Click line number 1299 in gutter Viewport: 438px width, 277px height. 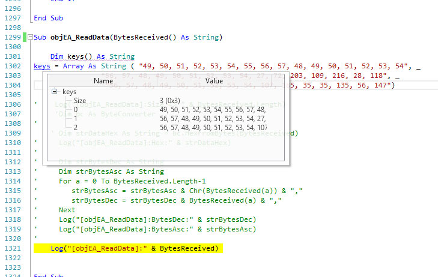tap(13, 37)
